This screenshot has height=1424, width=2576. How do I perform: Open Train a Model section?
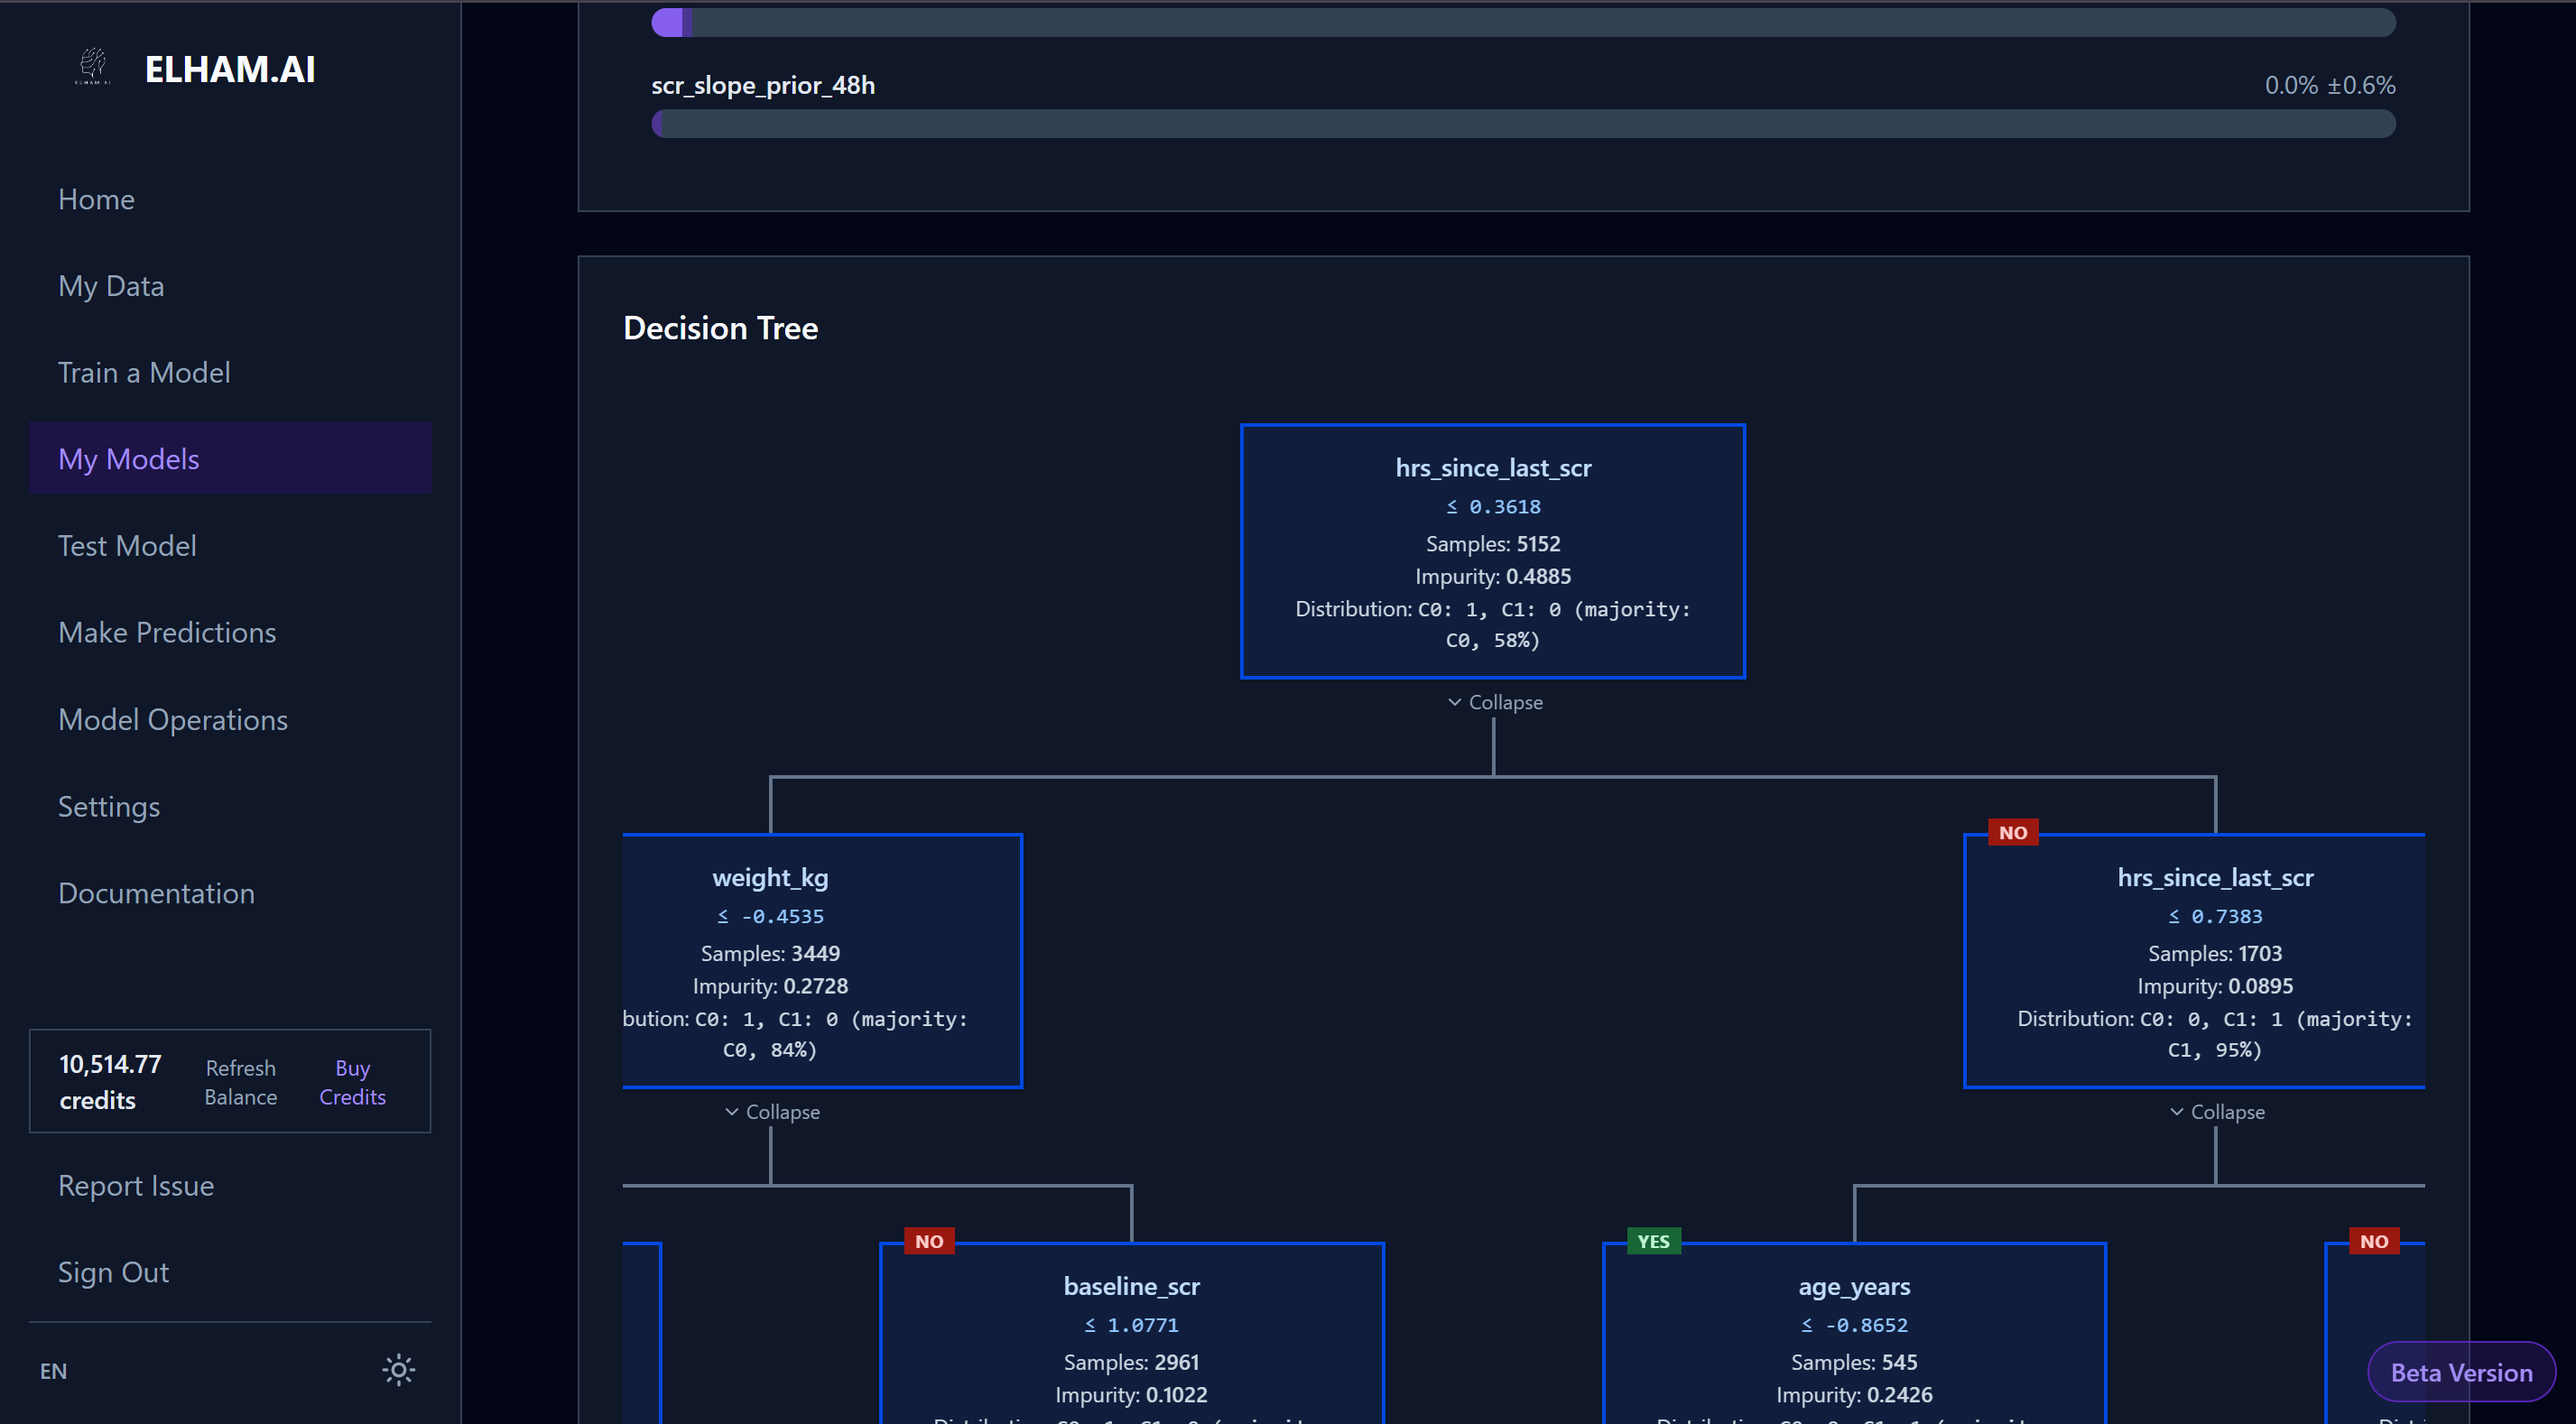coord(144,372)
